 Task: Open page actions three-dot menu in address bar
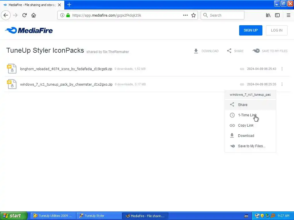(x=185, y=15)
